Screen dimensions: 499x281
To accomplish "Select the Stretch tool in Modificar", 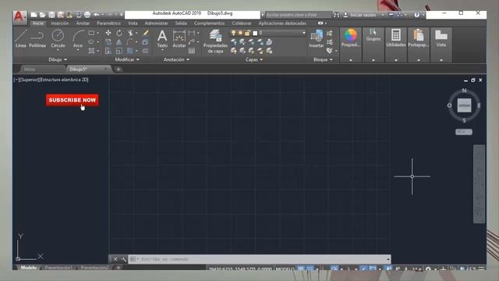I will click(108, 51).
